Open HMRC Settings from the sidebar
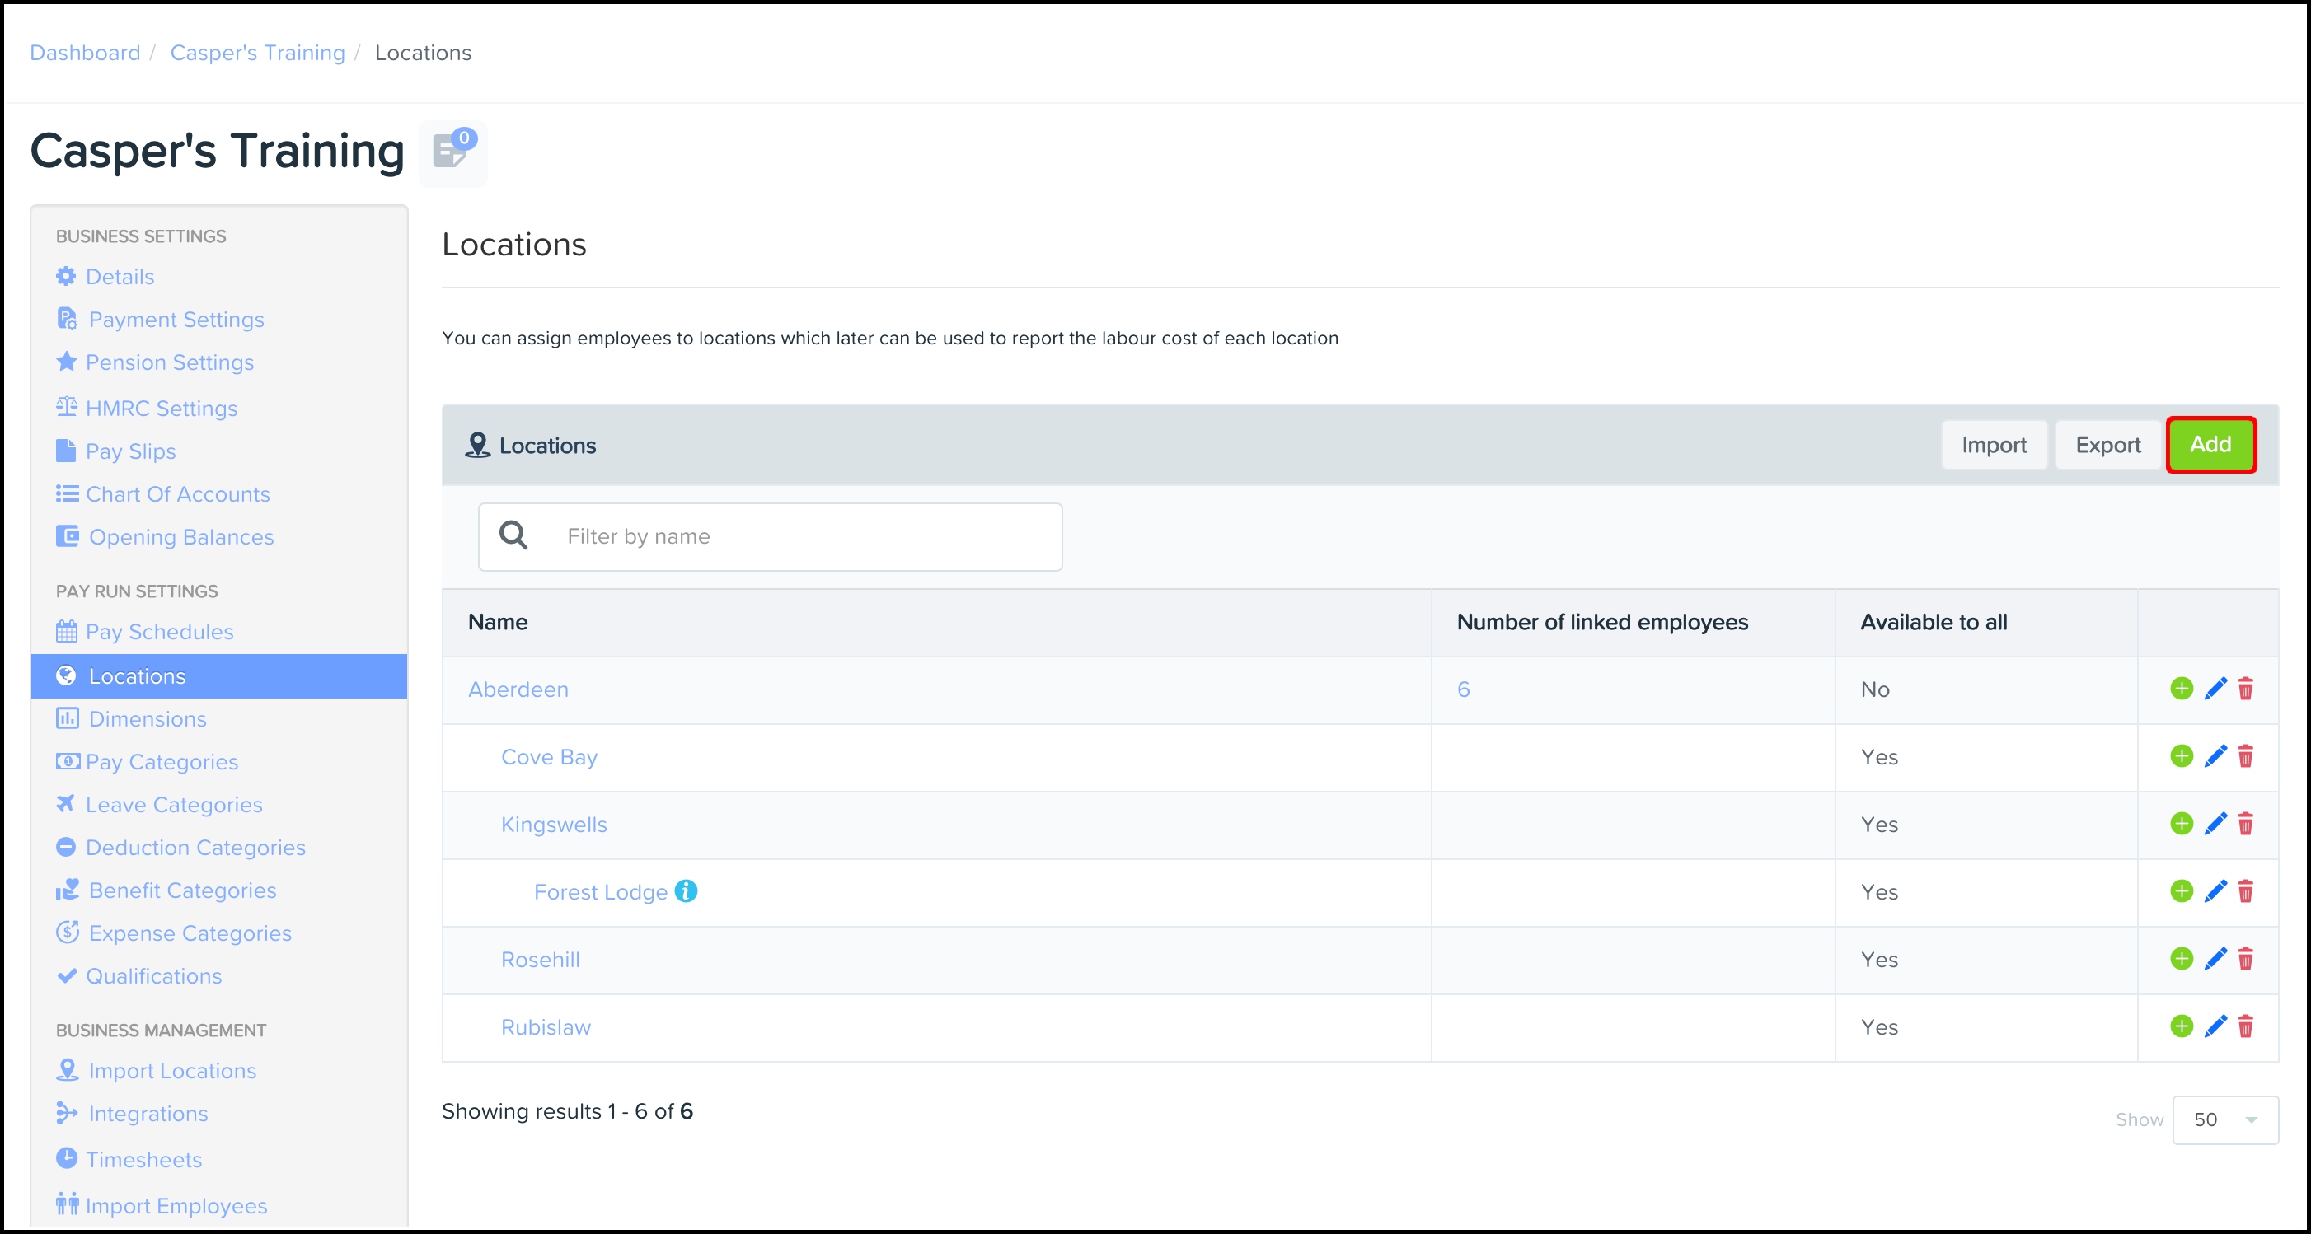This screenshot has height=1234, width=2311. click(x=162, y=409)
